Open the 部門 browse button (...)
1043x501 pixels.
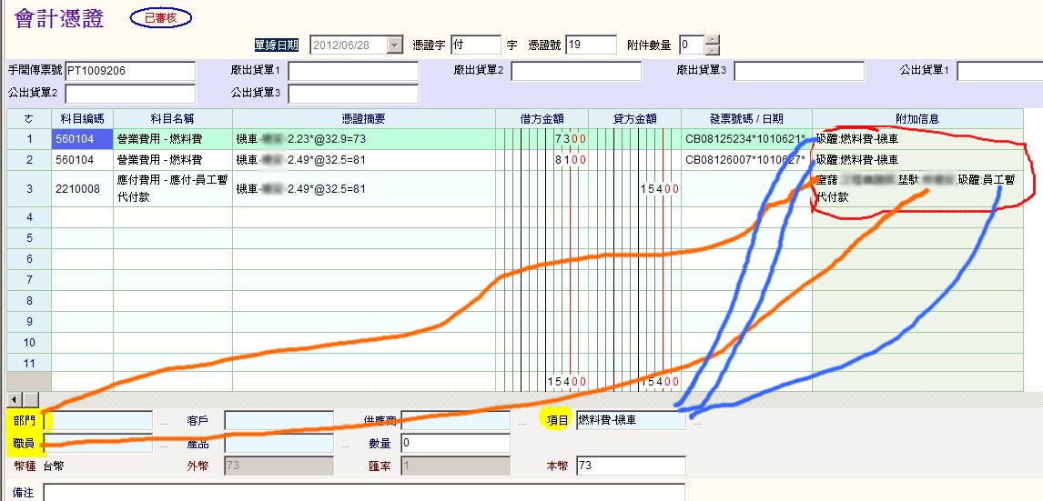pos(164,423)
